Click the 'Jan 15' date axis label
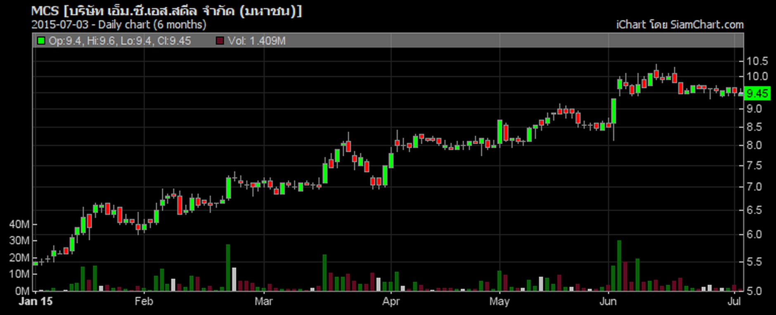Viewport: 776px width, 315px height. tap(36, 301)
